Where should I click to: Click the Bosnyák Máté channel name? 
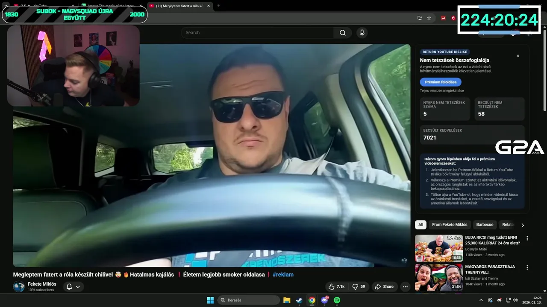coord(476,249)
